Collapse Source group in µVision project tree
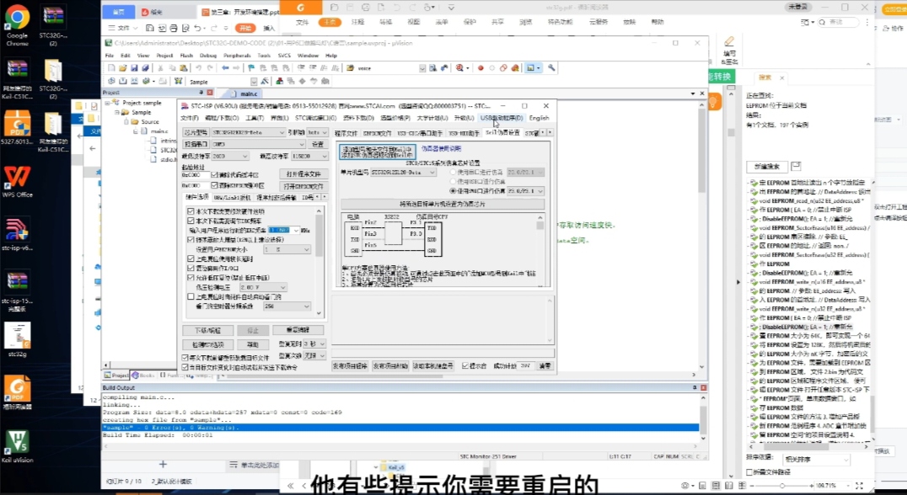 127,122
